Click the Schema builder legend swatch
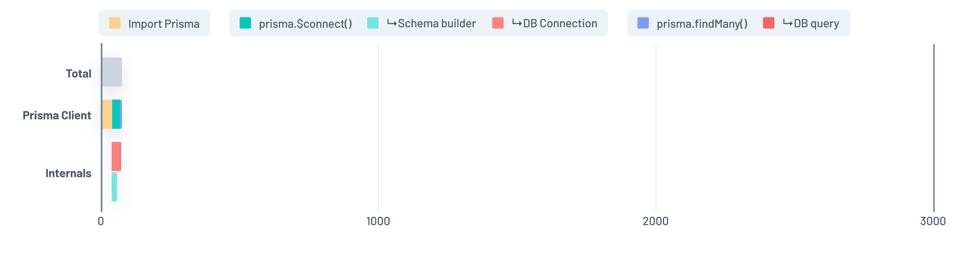Screen dimensions: 965x265 [373, 23]
